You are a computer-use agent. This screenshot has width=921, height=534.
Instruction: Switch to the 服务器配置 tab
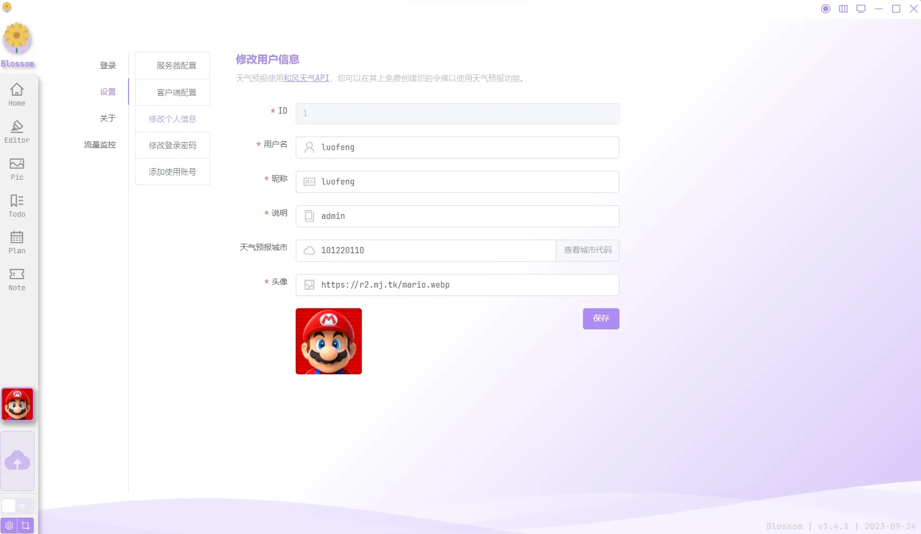(172, 66)
